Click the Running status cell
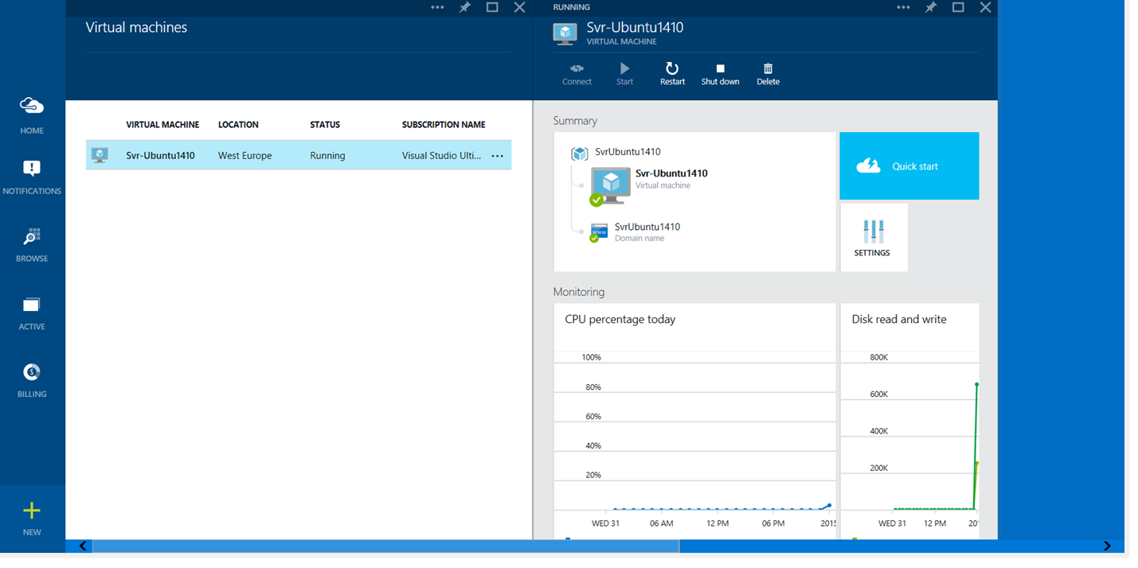This screenshot has width=1138, height=568. tap(327, 156)
